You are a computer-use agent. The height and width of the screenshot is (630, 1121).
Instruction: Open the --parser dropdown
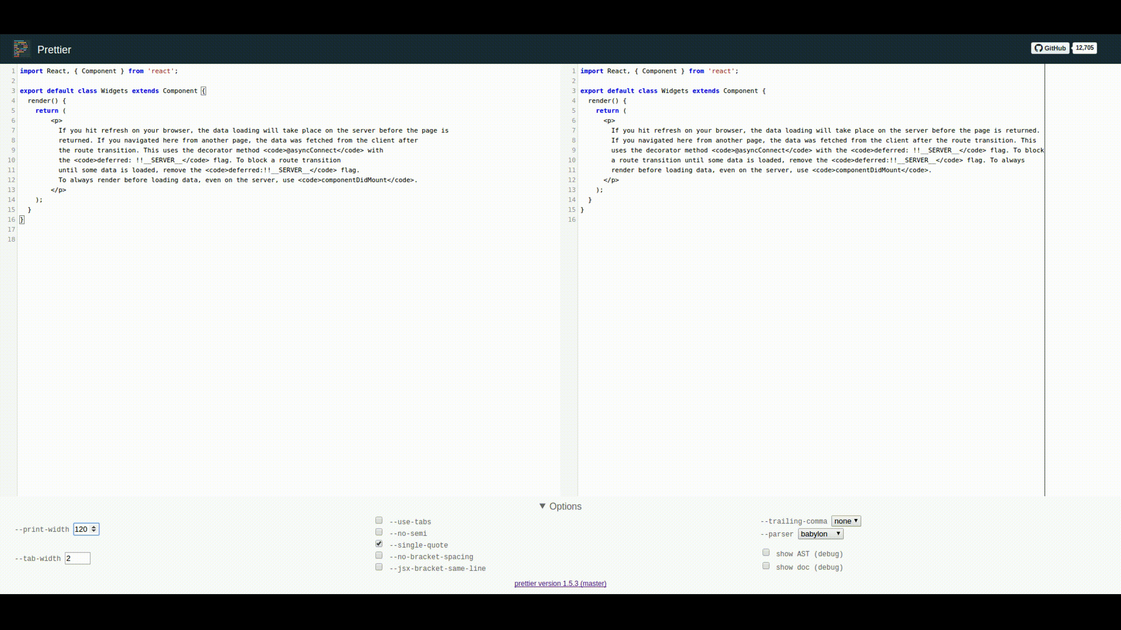click(820, 534)
